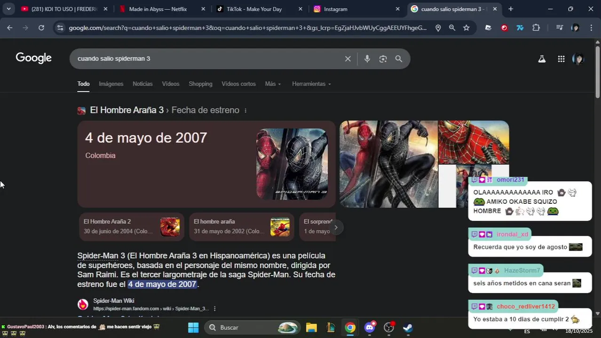Switch to the Videos tab

click(171, 84)
